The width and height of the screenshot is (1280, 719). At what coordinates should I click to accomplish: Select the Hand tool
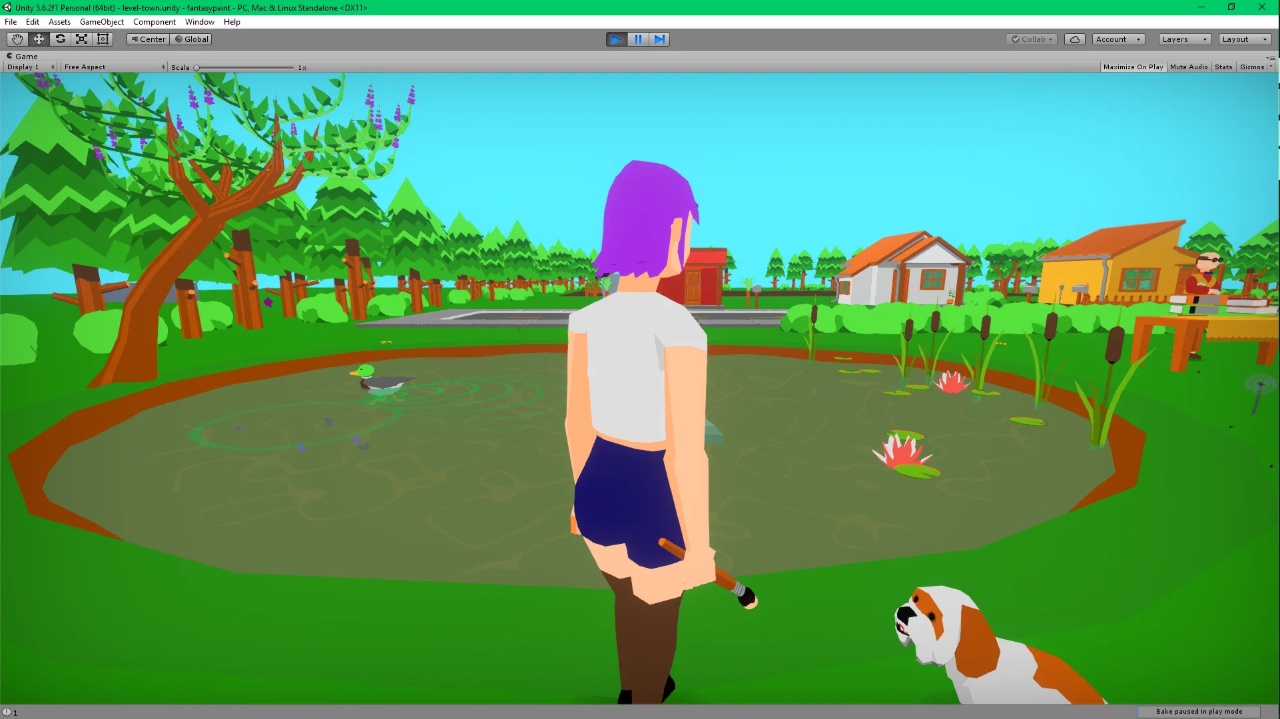(x=17, y=39)
